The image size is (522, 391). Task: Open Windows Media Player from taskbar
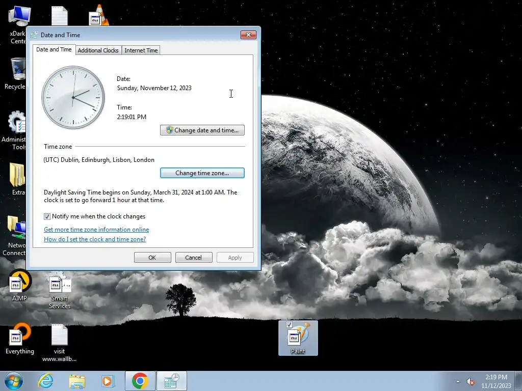(108, 381)
